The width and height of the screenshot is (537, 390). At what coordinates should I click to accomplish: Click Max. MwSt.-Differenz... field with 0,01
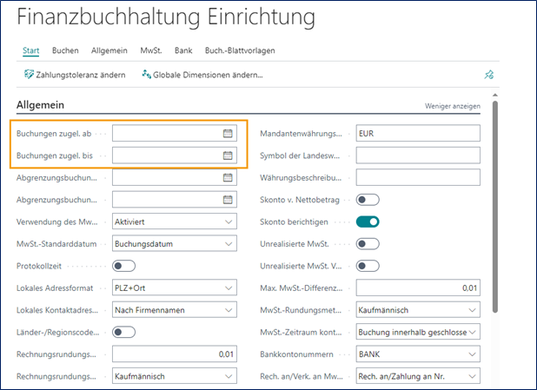(418, 288)
